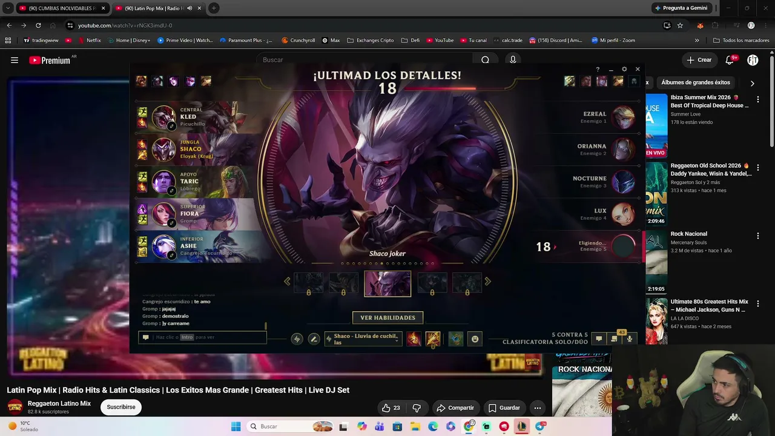The image size is (775, 436).
Task: Start YouTube voice search microphone
Action: click(x=513, y=60)
